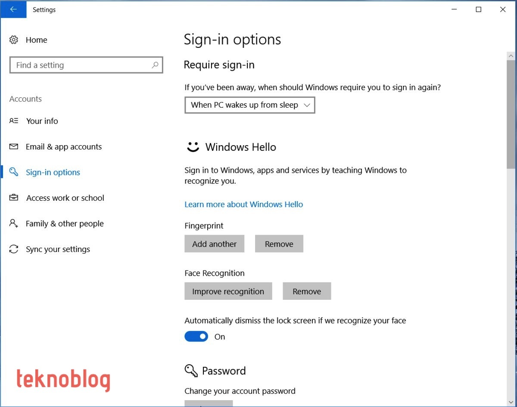Viewport: 517px width, 407px height.
Task: Click the Family & other people icon
Action: (14, 224)
